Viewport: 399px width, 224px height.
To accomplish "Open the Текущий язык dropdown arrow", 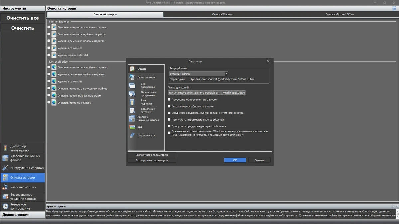I will pyautogui.click(x=226, y=74).
